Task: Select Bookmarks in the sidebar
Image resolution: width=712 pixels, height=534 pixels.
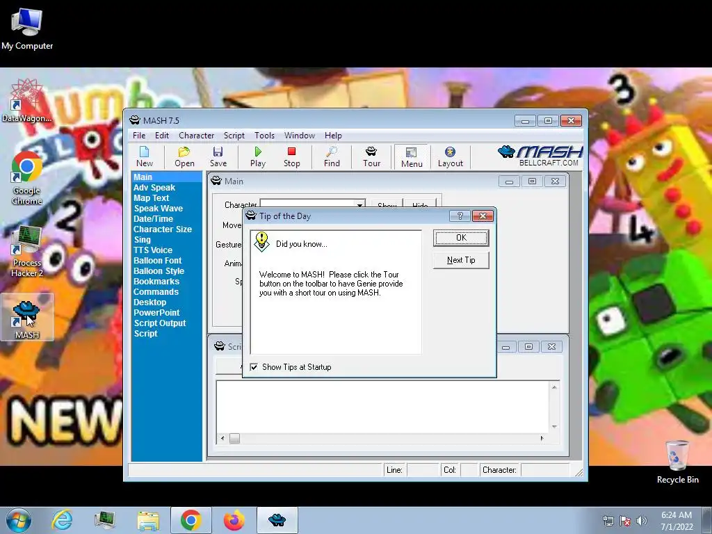Action: pyautogui.click(x=156, y=282)
